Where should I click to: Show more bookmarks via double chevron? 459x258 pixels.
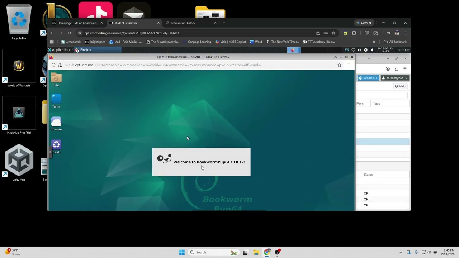point(374,42)
